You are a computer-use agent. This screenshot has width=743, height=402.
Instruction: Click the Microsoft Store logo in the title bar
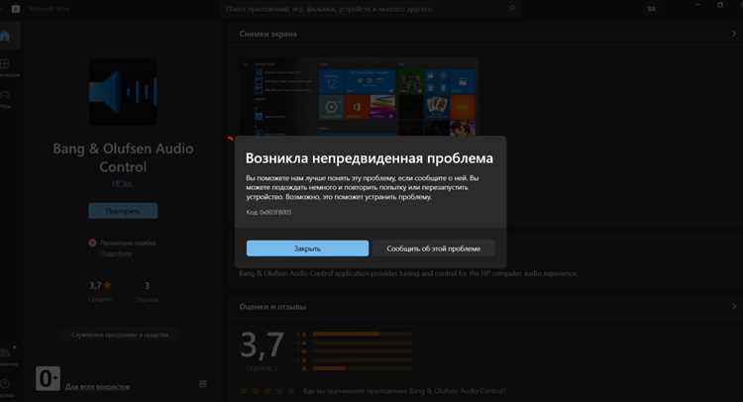point(16,9)
